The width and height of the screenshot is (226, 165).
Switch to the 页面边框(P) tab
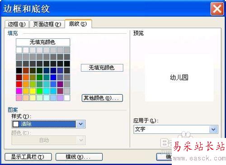pos(47,24)
